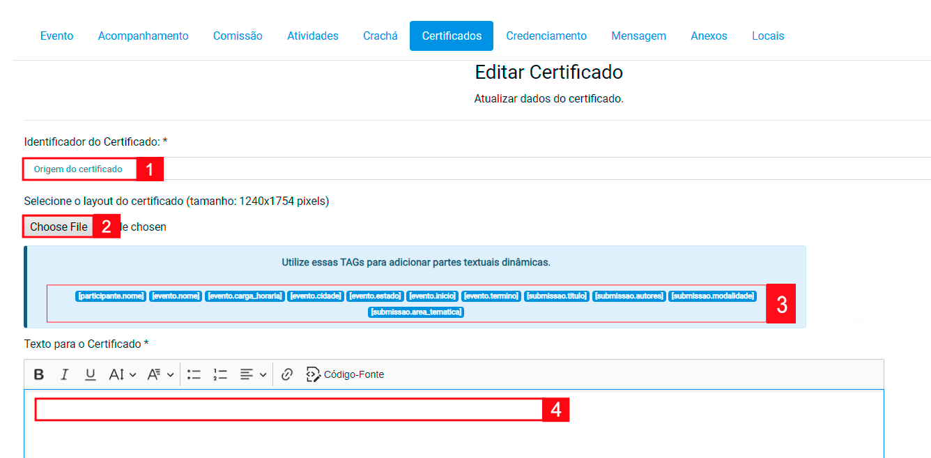The image size is (931, 458).
Task: Click the Choose File button
Action: (59, 227)
